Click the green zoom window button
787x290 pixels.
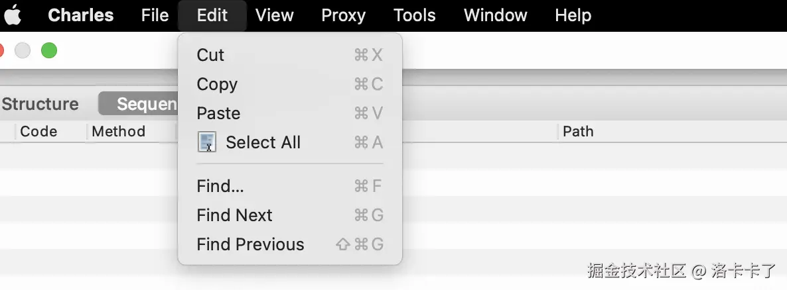pos(48,50)
